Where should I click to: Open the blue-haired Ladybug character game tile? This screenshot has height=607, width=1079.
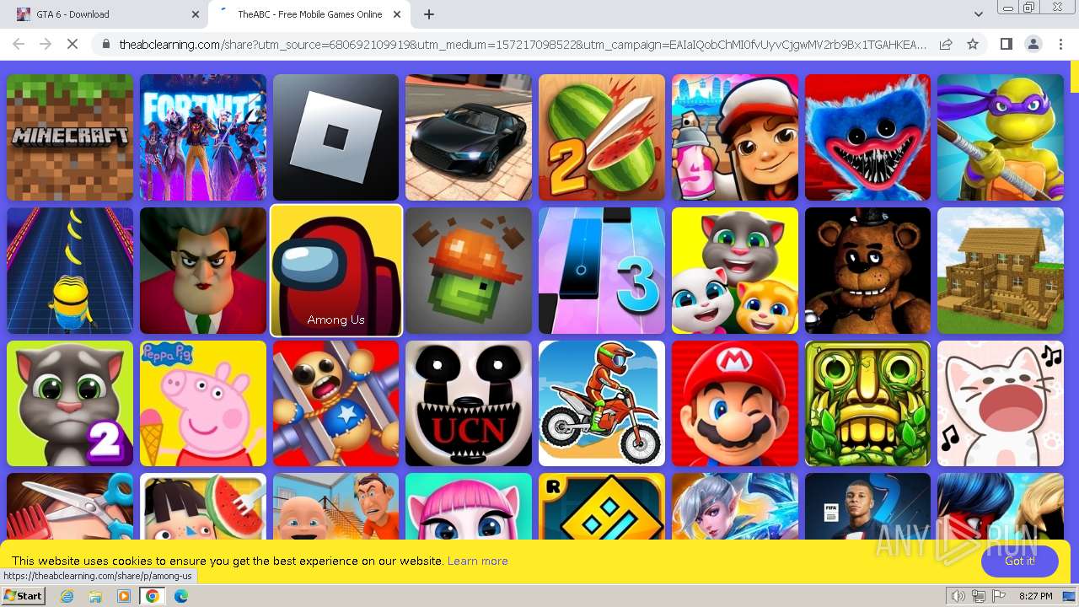[1001, 506]
